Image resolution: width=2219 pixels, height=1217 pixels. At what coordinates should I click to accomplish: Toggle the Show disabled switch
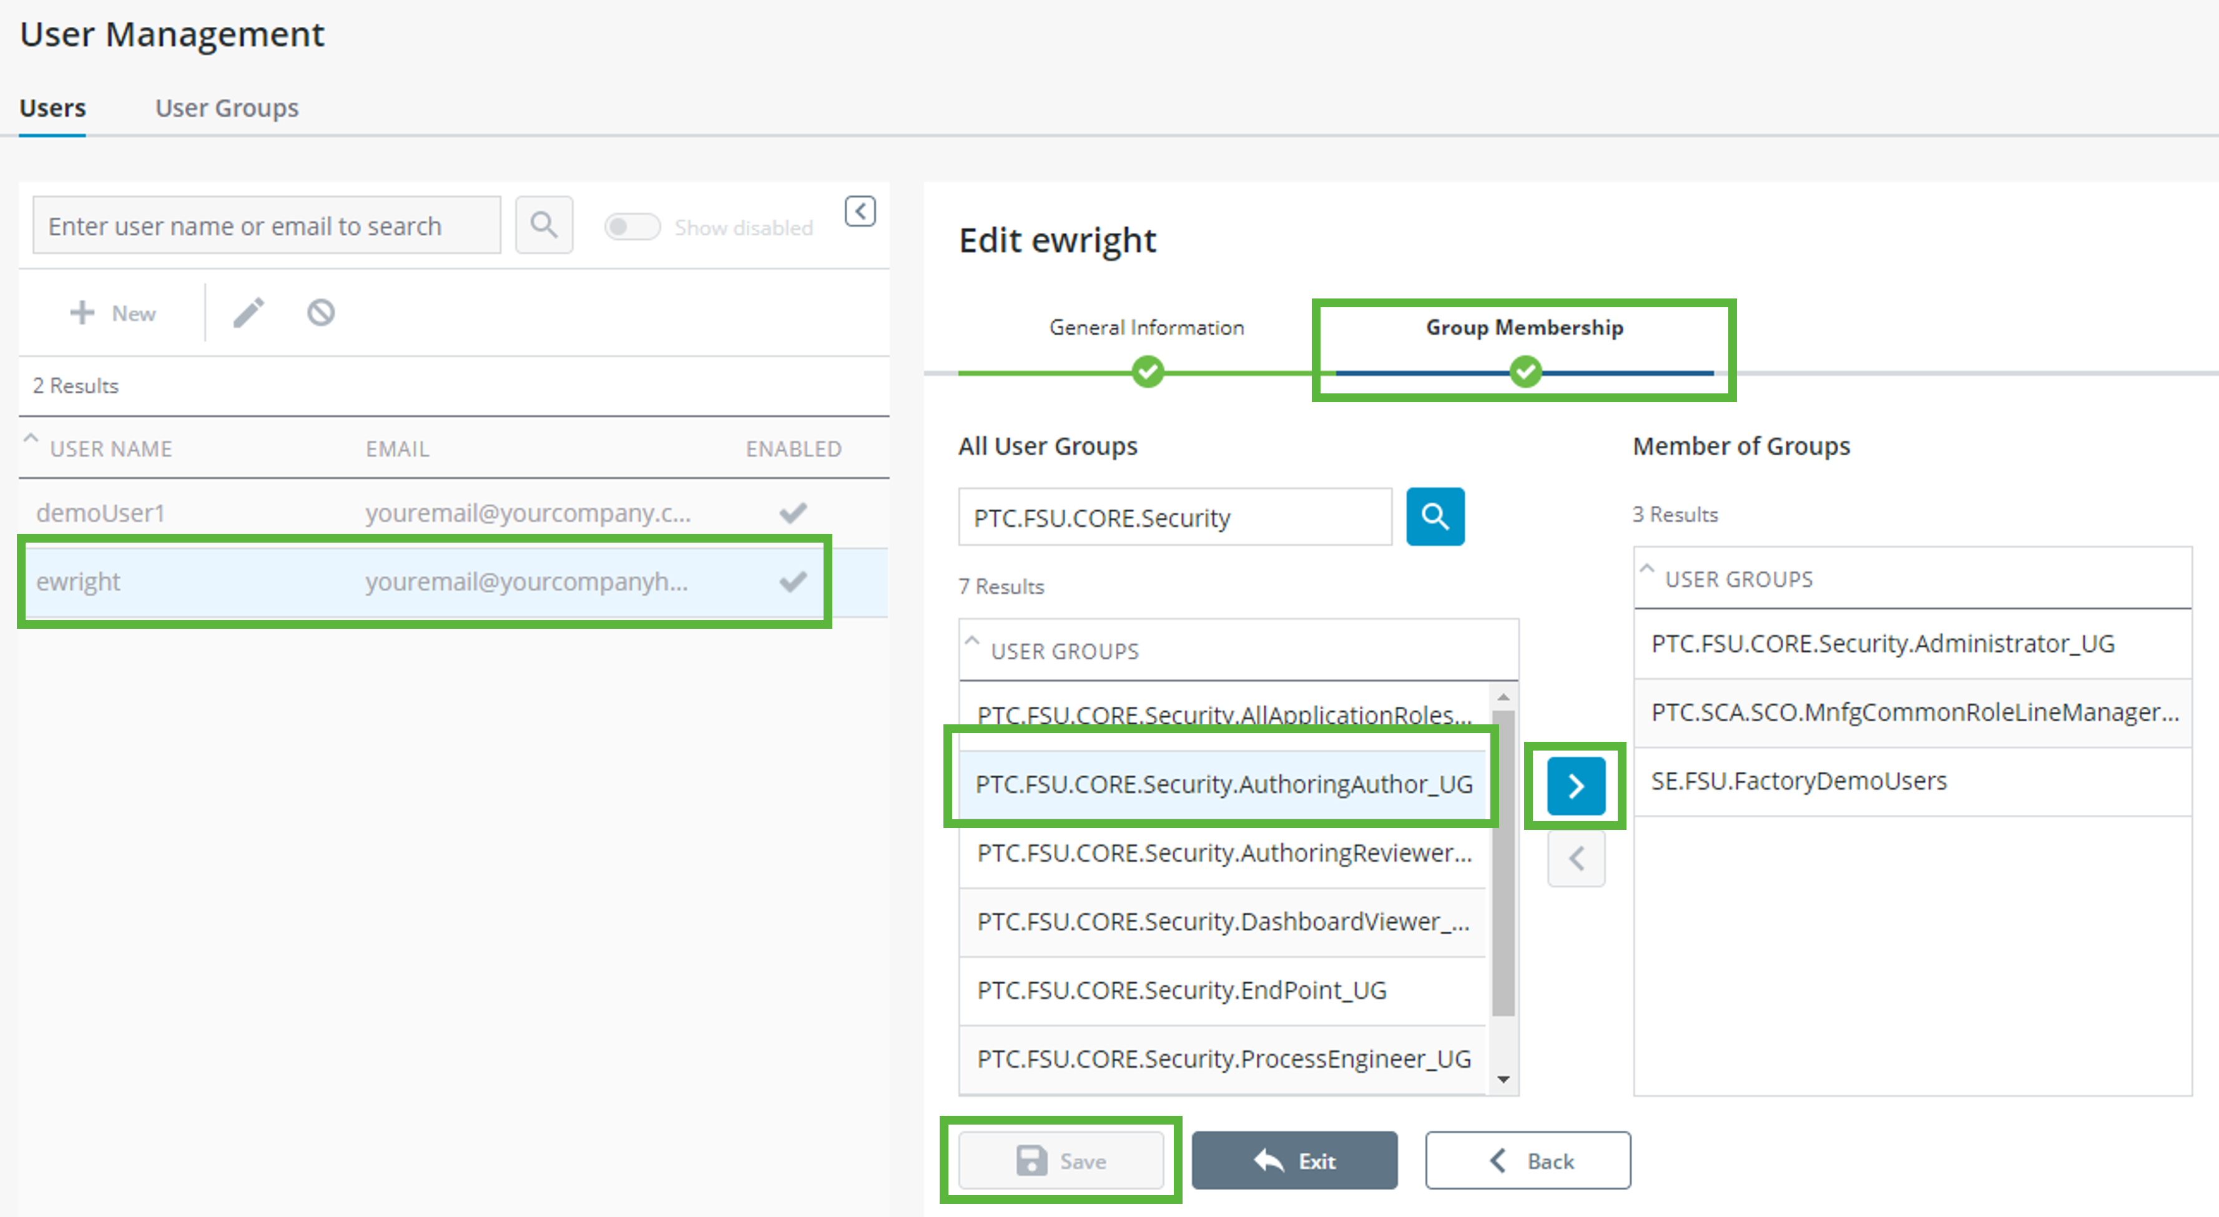coord(631,227)
